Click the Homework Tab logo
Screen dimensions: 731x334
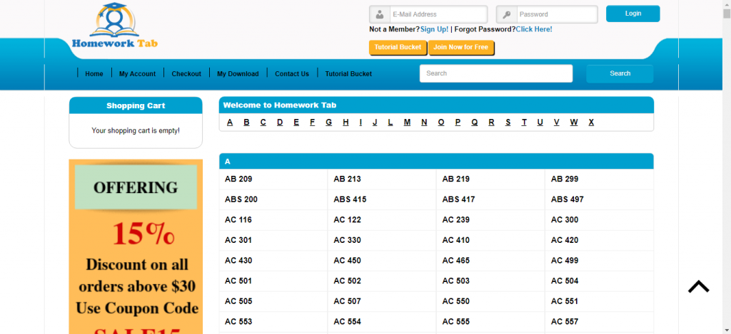[115, 26]
